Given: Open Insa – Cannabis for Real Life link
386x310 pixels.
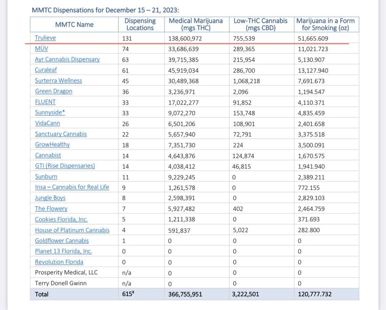Looking at the screenshot, I should [72, 187].
